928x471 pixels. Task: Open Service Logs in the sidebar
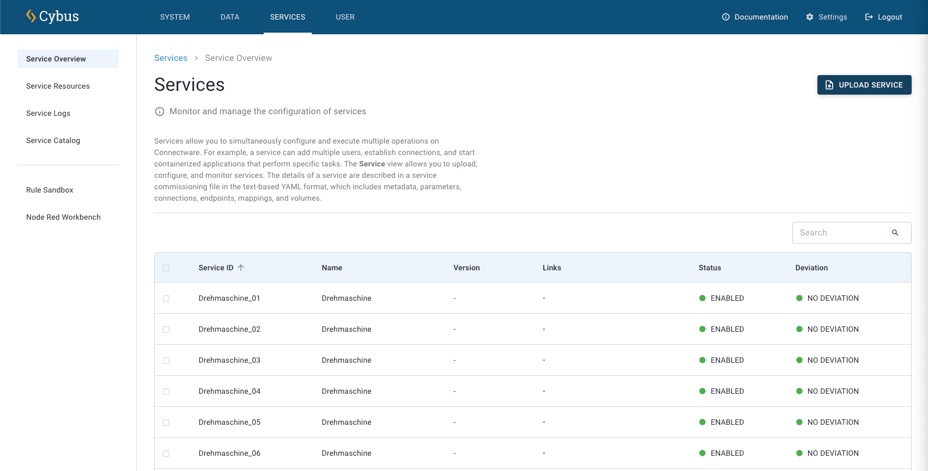[x=48, y=113]
